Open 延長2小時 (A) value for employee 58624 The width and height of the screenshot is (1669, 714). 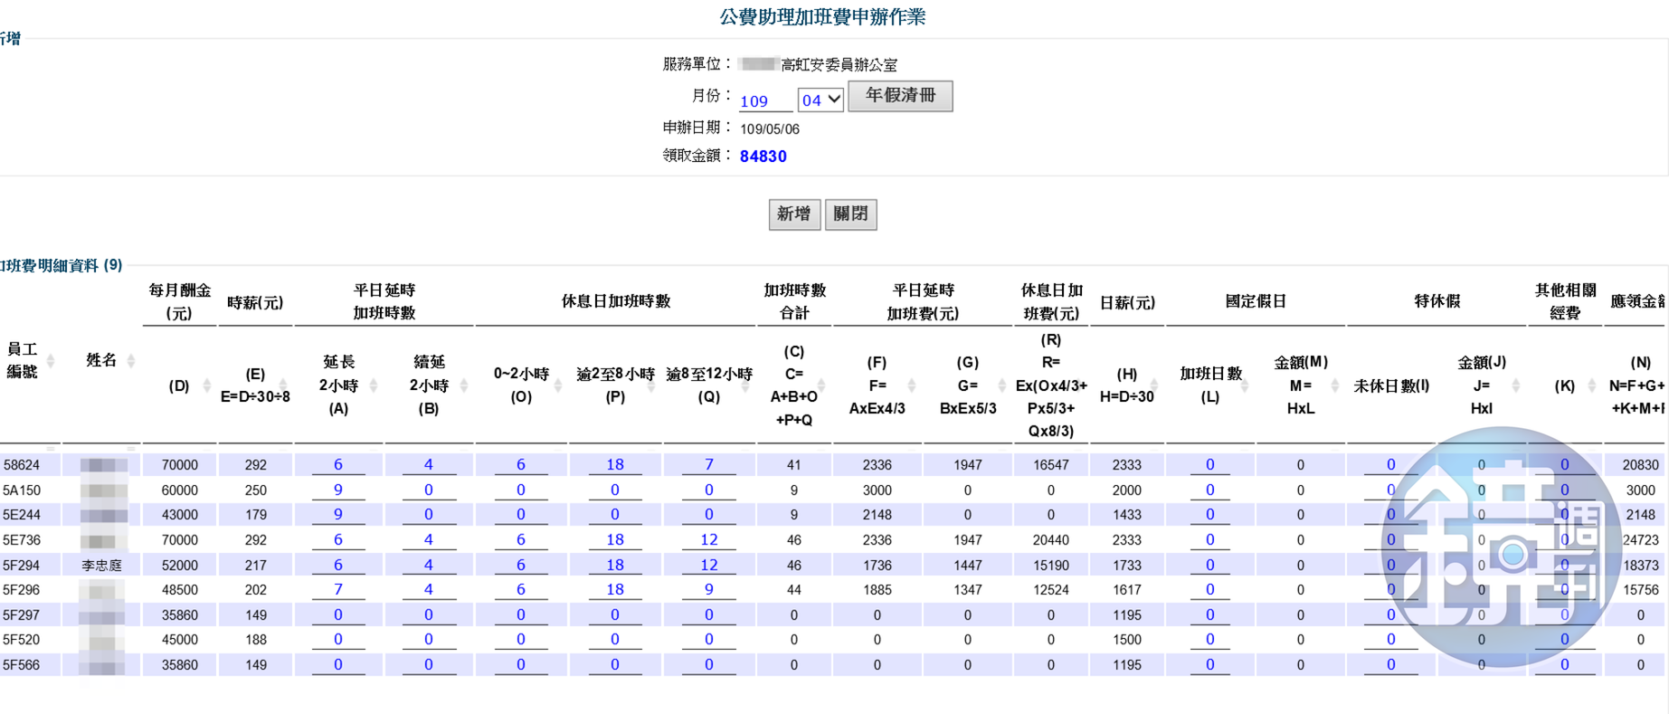click(338, 464)
